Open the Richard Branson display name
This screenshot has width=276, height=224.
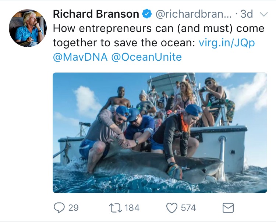tap(96, 14)
